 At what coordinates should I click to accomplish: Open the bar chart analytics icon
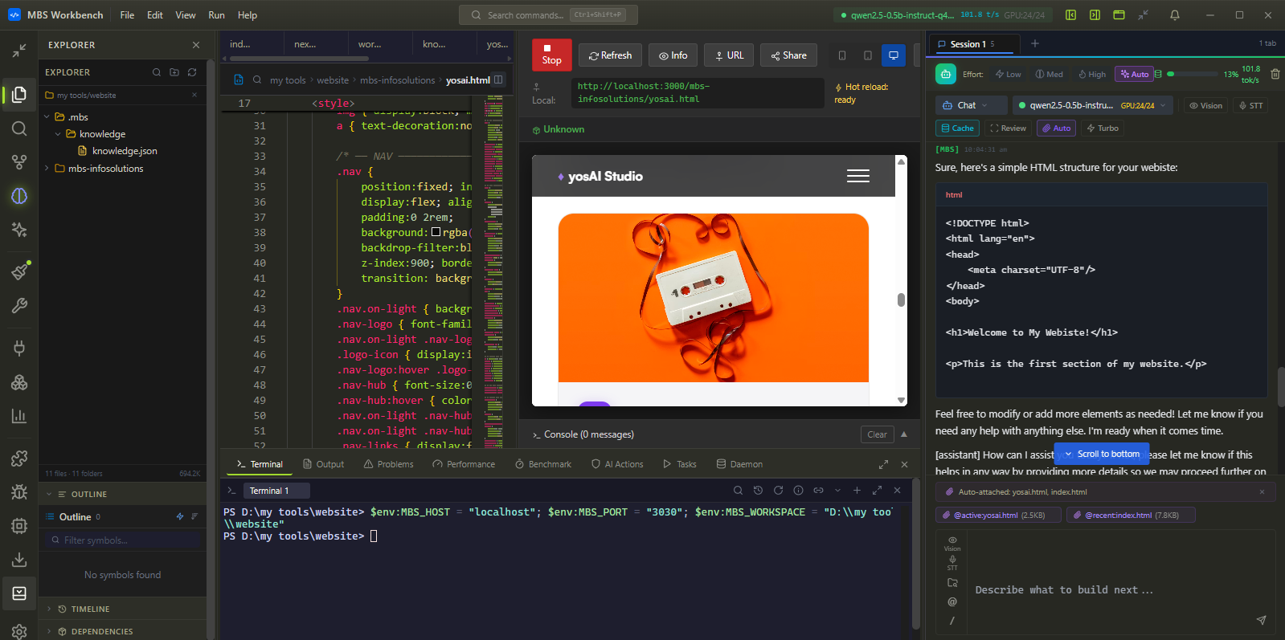[19, 416]
